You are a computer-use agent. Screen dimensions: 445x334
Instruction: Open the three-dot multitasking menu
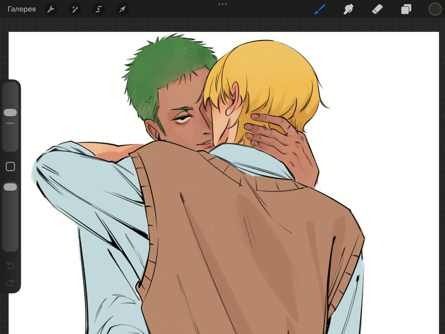222,4
